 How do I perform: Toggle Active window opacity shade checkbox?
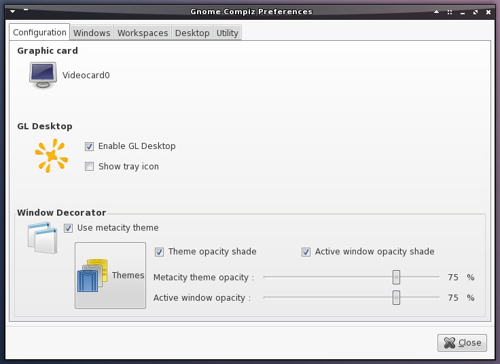[x=306, y=252]
